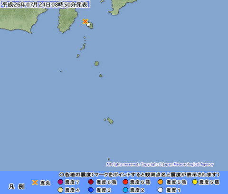Click the 震度6弱 red legend circle
The height and width of the screenshot is (194, 228).
tap(125, 182)
